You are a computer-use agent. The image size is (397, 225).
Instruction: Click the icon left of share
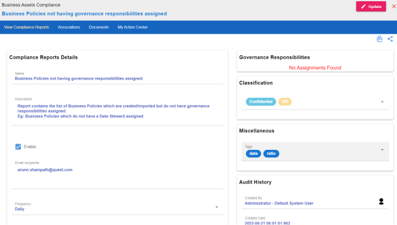(x=379, y=39)
